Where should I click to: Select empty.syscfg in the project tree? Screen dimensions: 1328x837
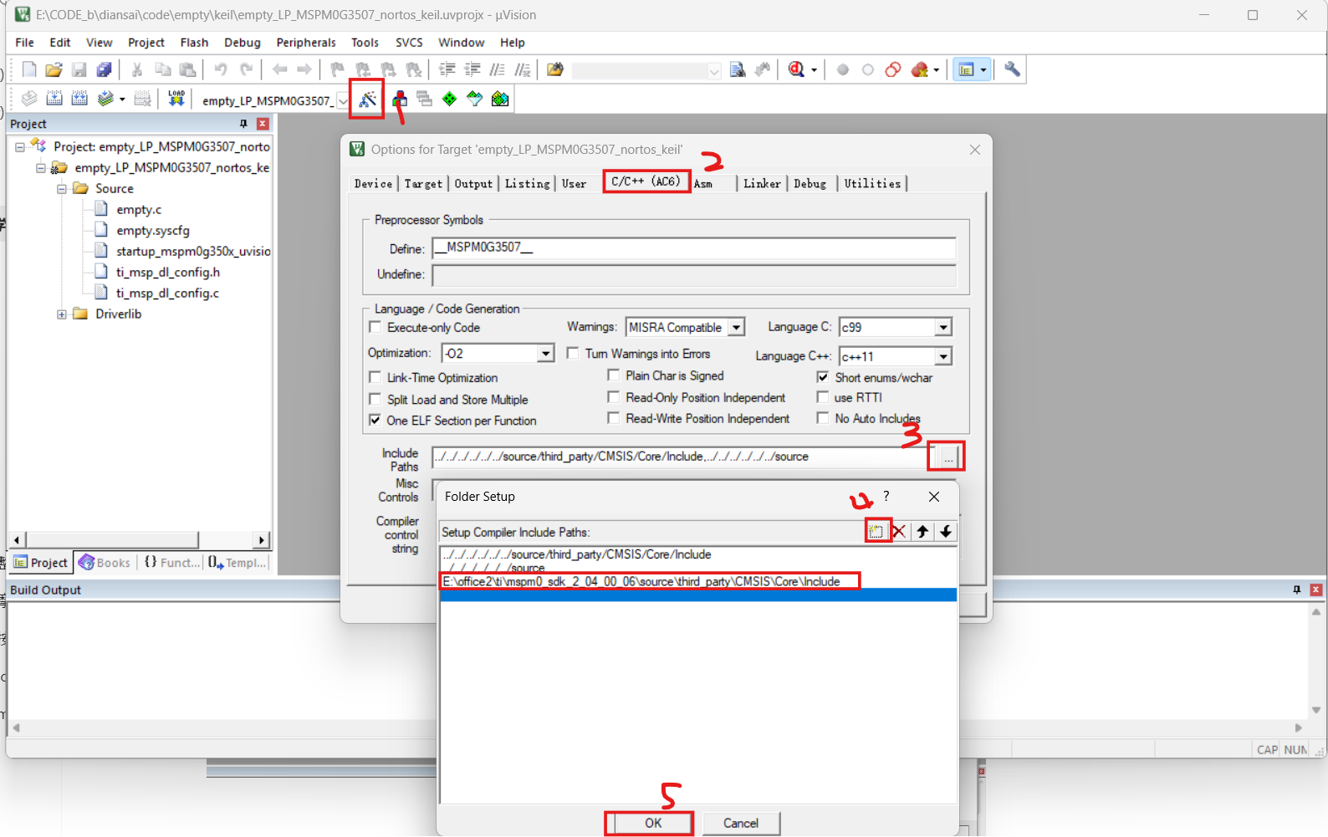(x=153, y=231)
